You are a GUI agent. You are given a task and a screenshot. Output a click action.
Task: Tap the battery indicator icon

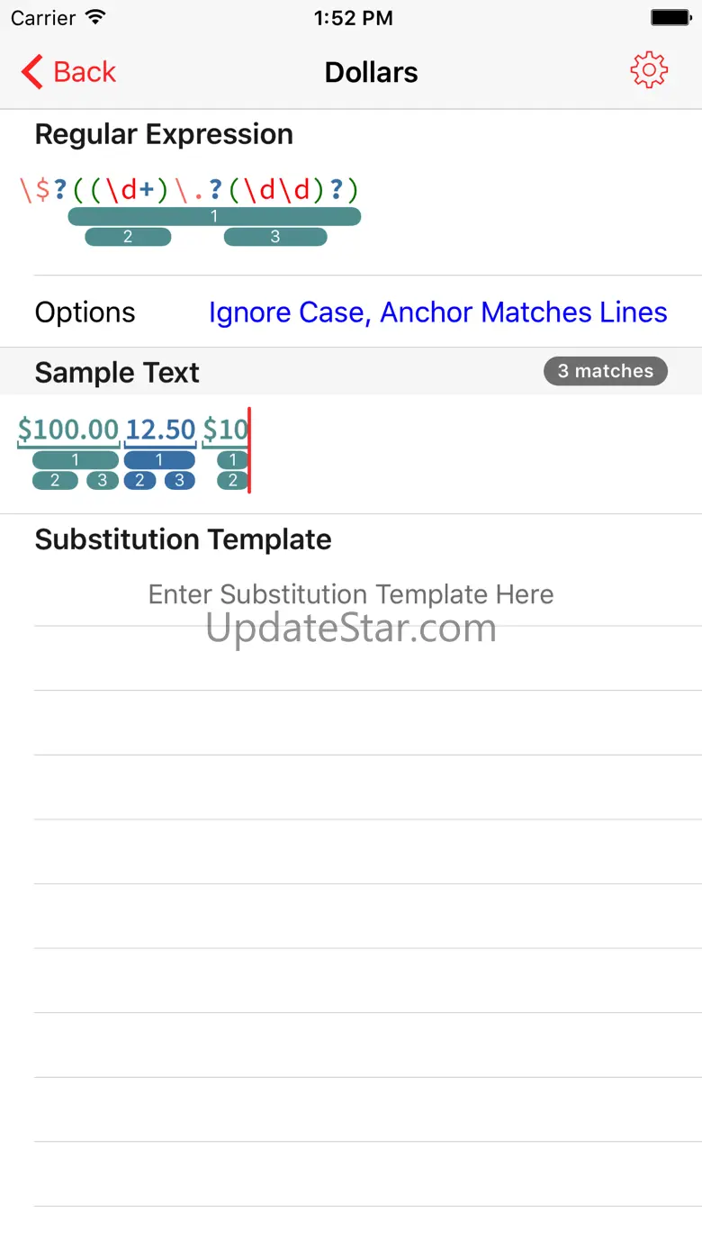click(x=670, y=17)
